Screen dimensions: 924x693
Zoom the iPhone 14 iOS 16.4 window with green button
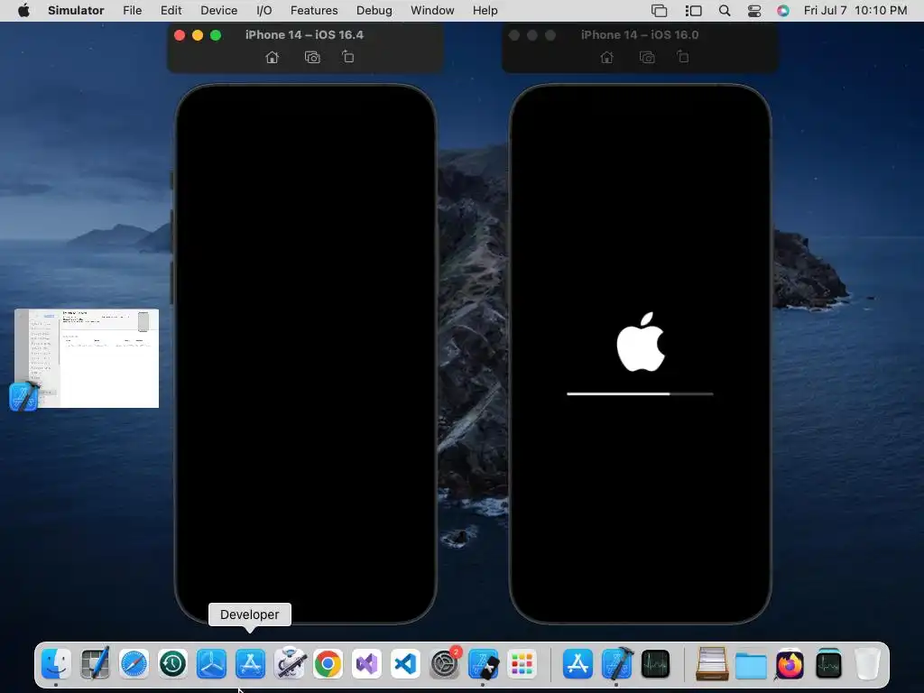(x=216, y=35)
